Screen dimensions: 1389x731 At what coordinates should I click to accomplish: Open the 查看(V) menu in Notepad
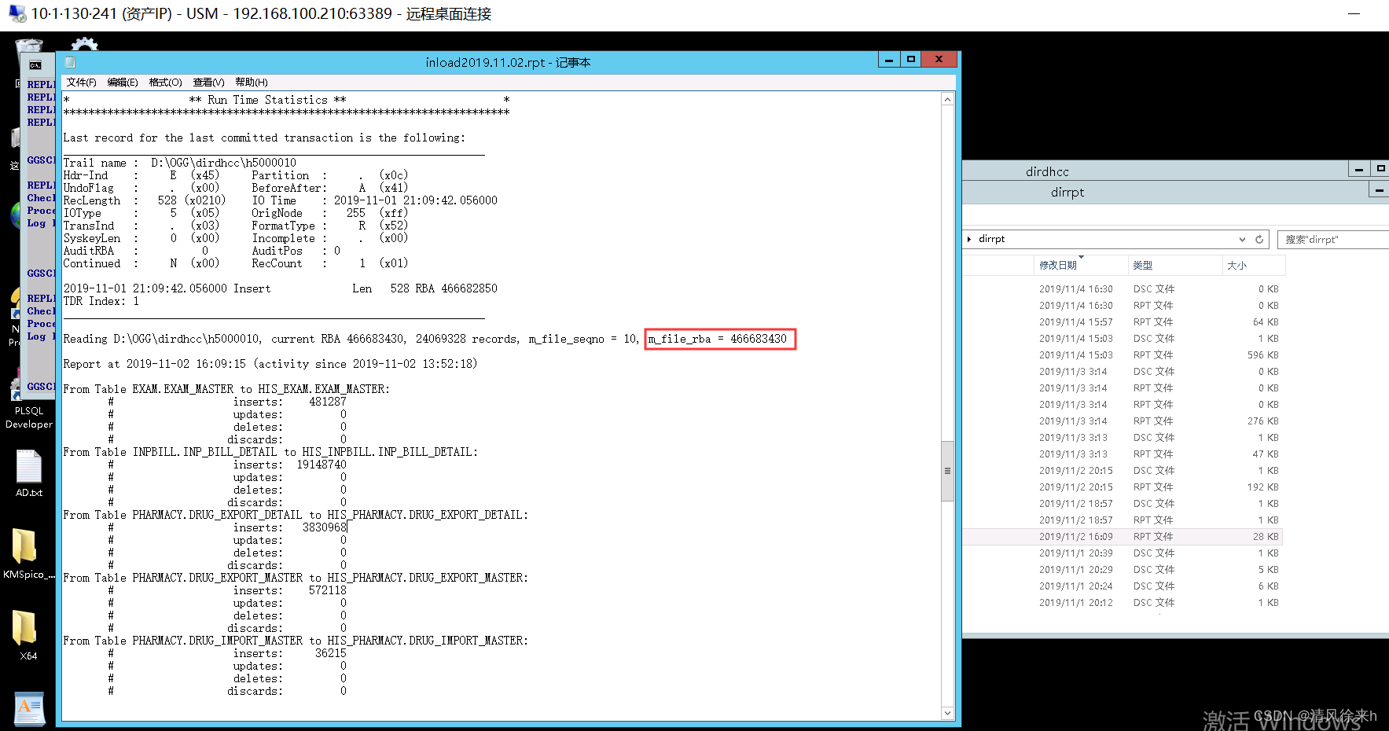pyautogui.click(x=207, y=82)
